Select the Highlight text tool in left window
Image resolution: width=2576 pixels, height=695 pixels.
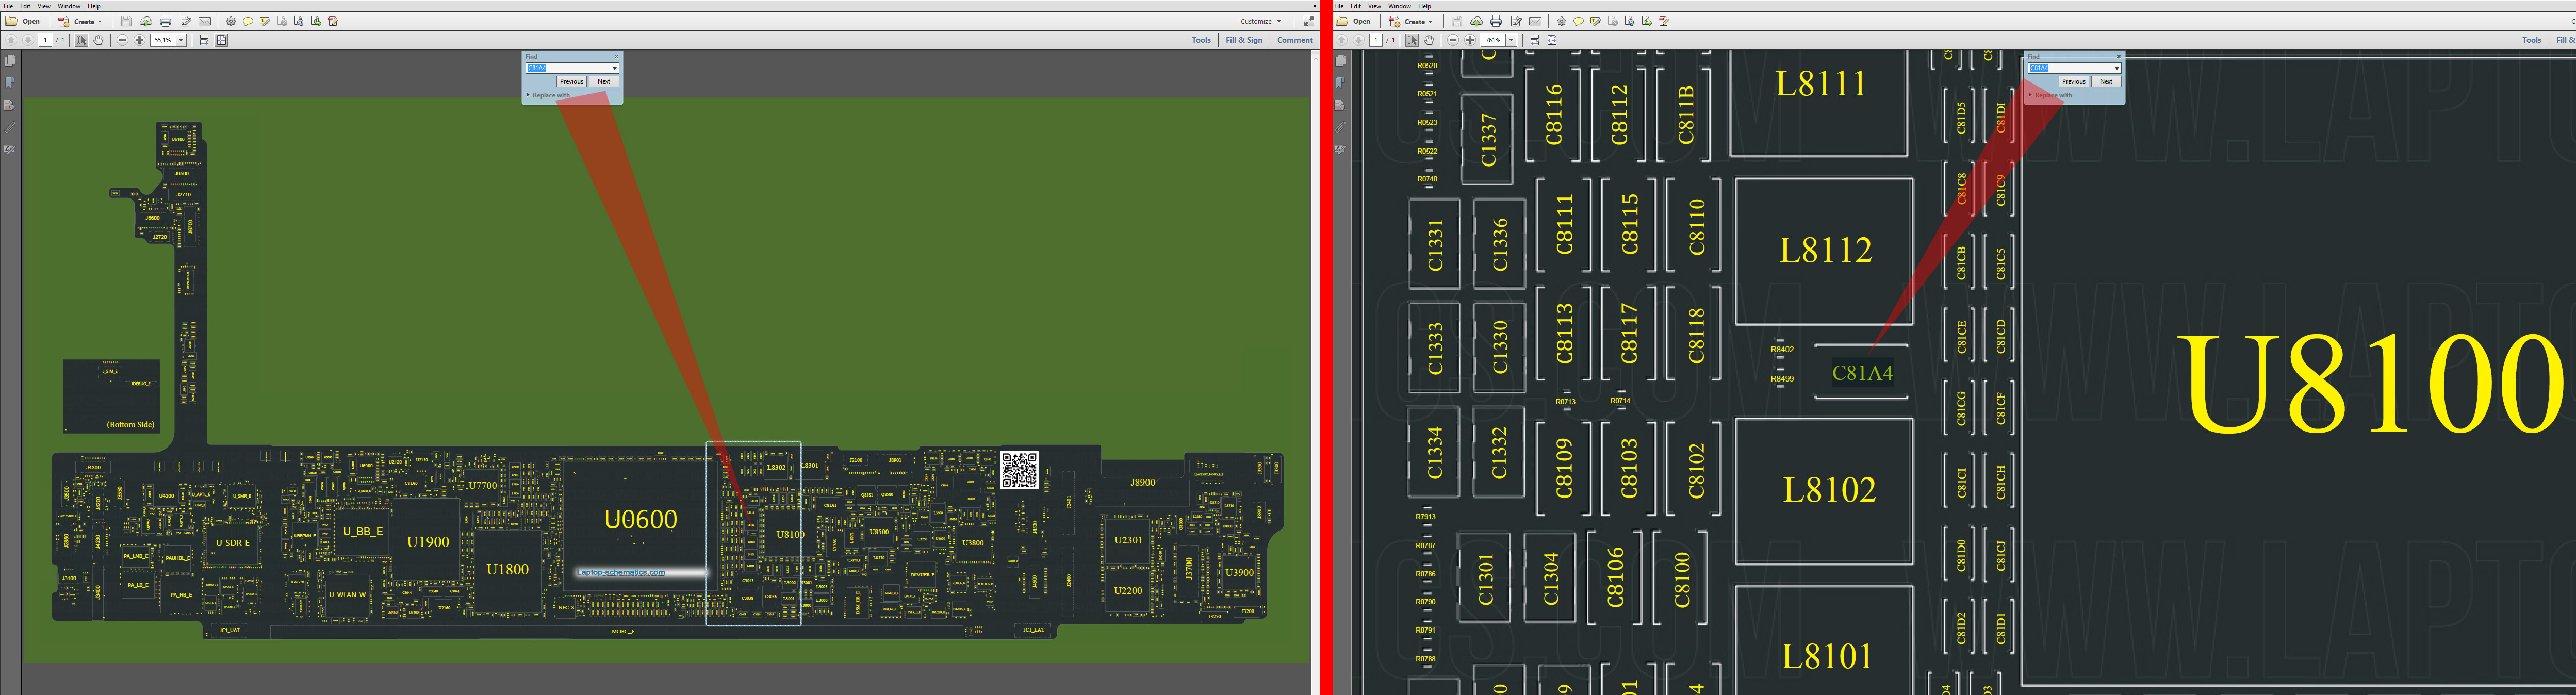pyautogui.click(x=265, y=21)
